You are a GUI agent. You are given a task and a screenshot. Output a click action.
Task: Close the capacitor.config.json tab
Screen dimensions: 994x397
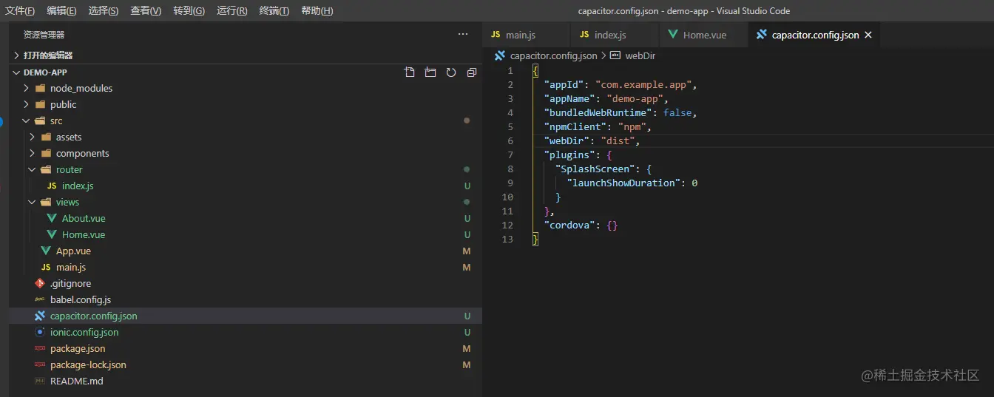[868, 35]
